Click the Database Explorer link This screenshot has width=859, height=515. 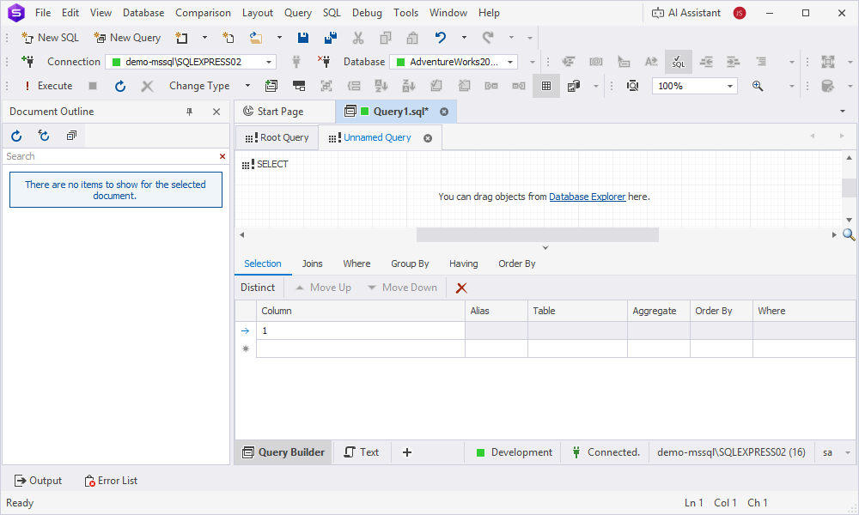click(587, 197)
